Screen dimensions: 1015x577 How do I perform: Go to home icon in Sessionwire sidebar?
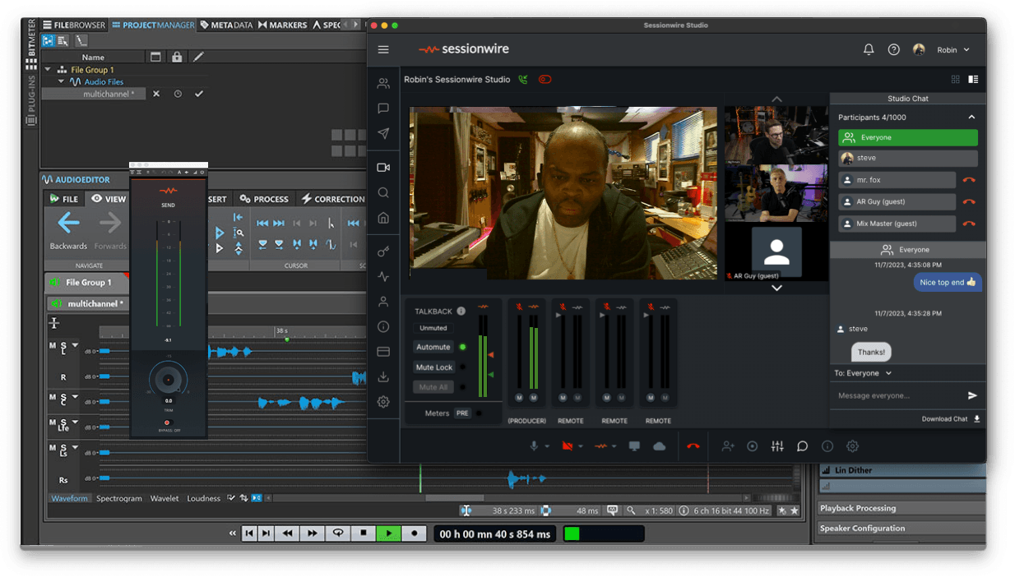coord(383,218)
